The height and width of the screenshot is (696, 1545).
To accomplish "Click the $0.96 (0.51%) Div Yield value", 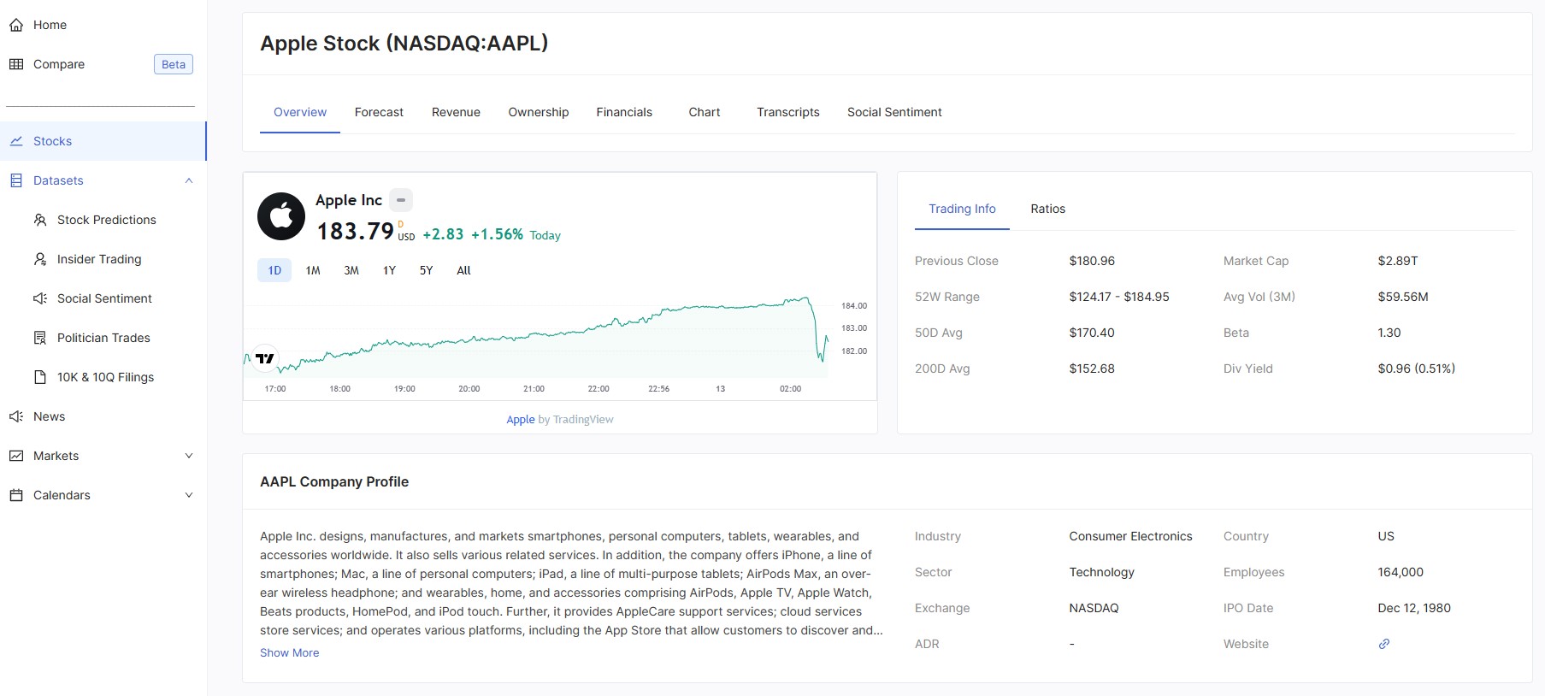I will 1416,369.
